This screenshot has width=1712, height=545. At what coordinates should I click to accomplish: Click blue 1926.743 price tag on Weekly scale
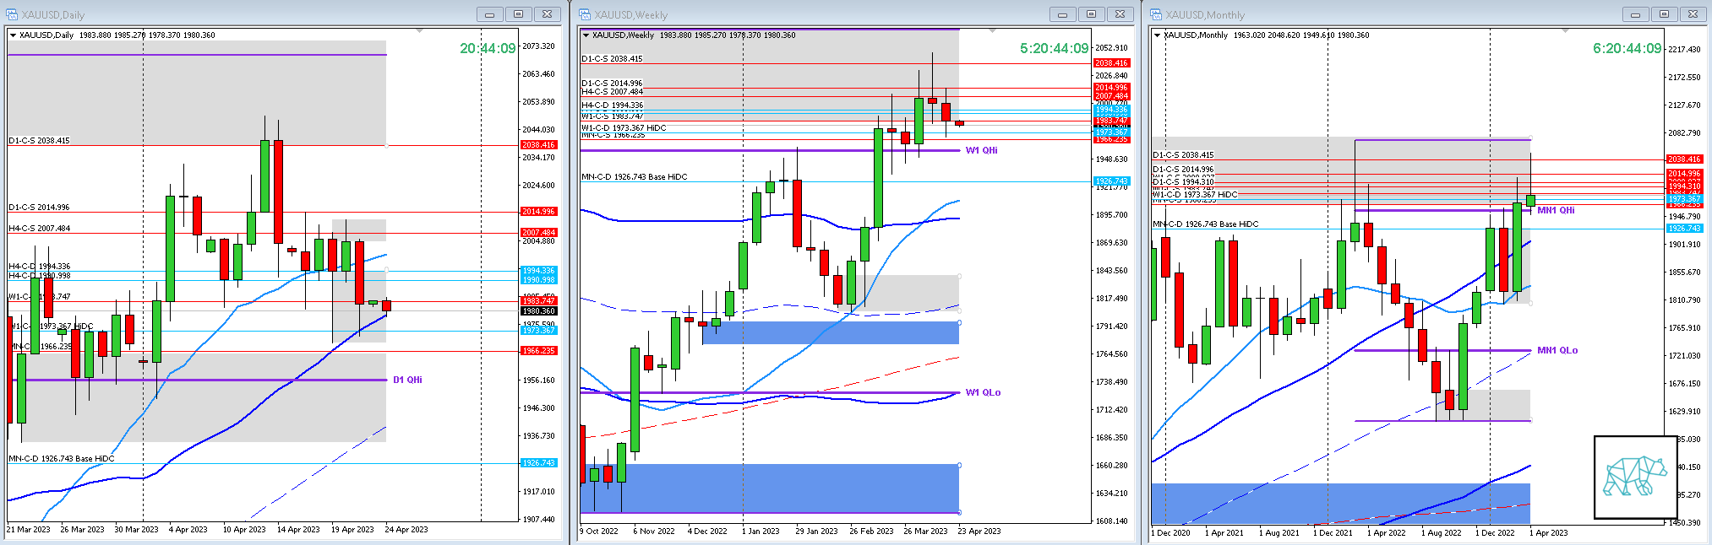pyautogui.click(x=1111, y=181)
